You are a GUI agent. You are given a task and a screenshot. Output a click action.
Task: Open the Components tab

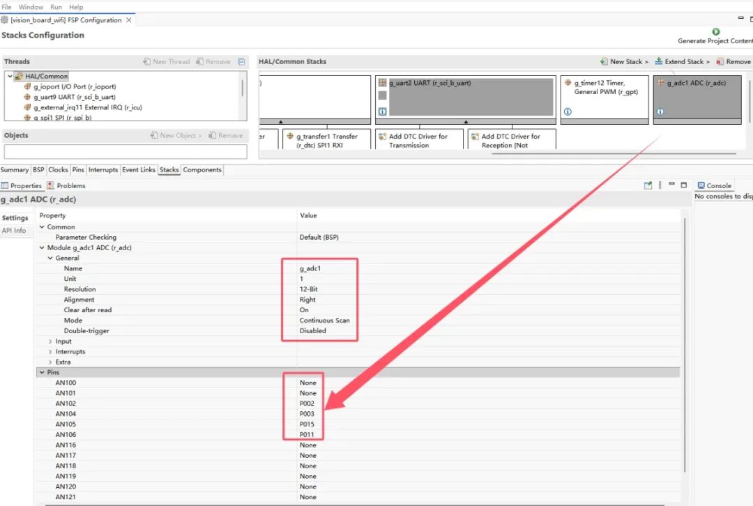[202, 169]
